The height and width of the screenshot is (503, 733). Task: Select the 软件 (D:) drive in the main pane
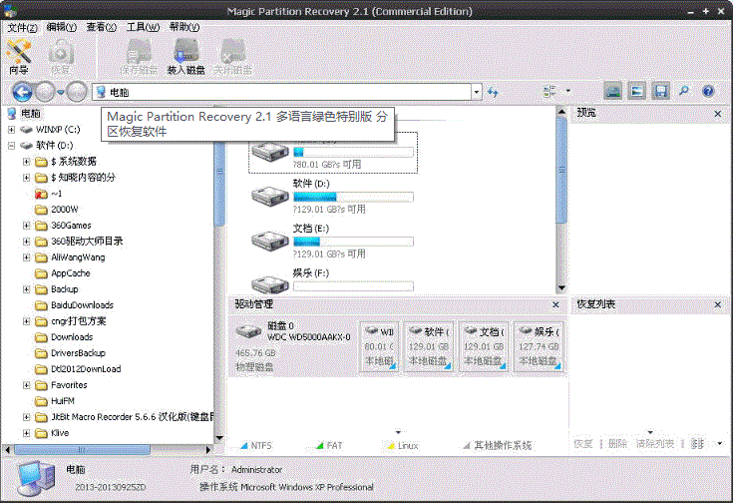tap(333, 196)
